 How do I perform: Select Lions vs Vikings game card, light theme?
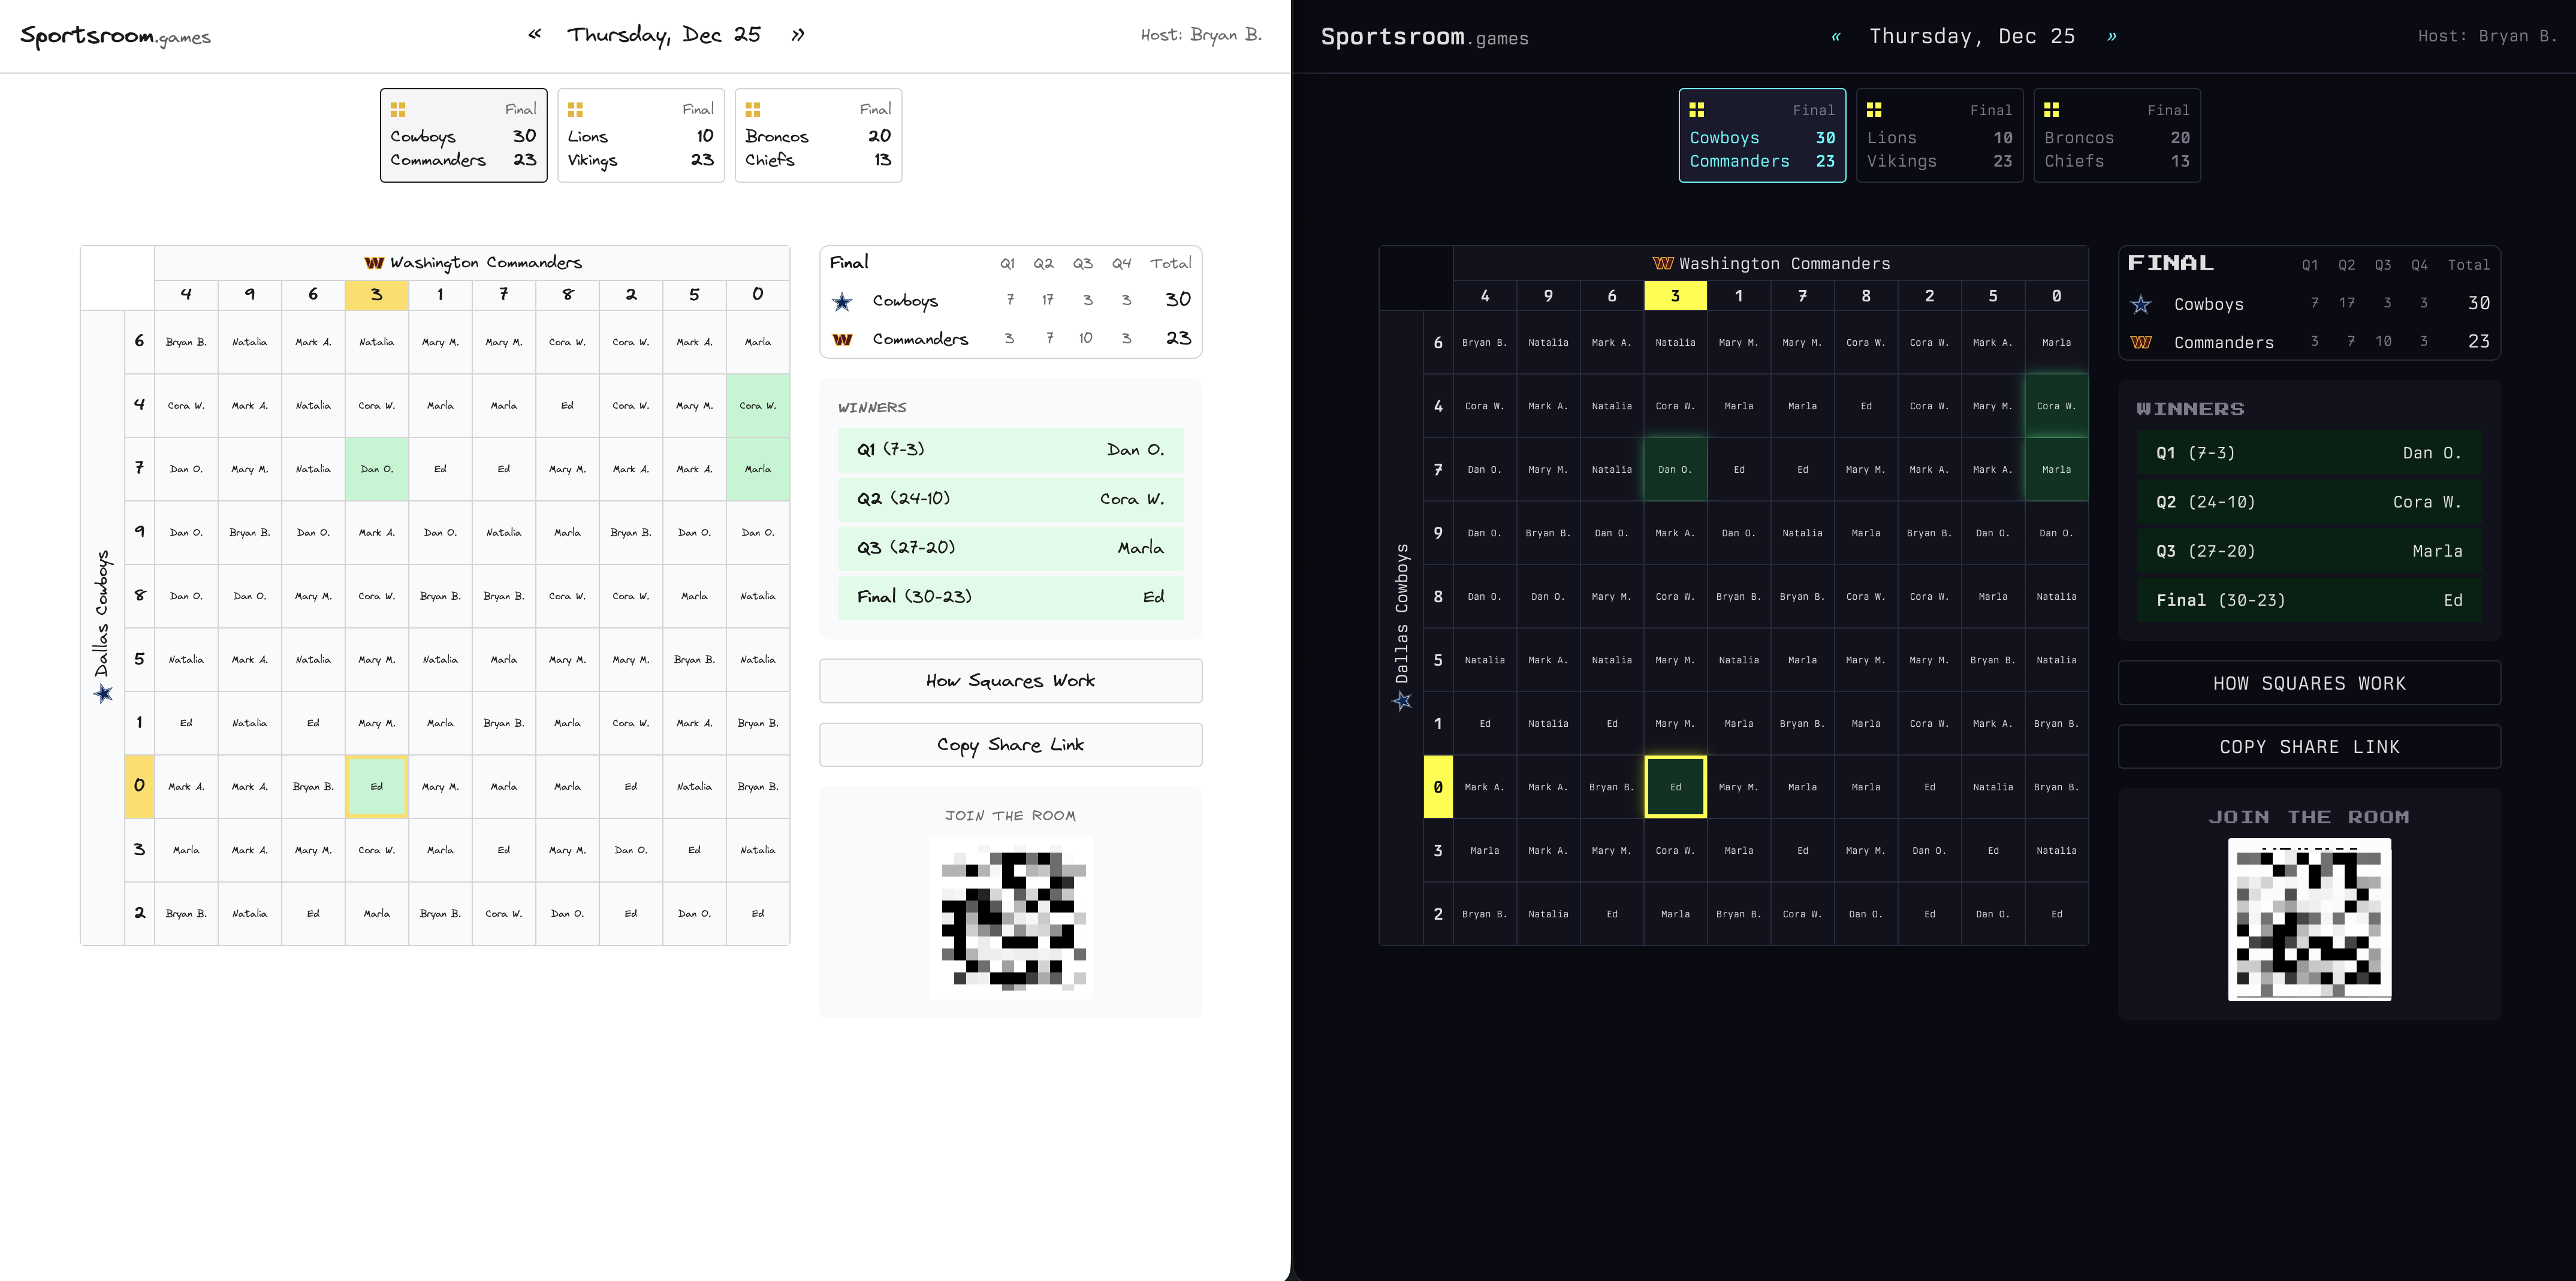[x=640, y=135]
